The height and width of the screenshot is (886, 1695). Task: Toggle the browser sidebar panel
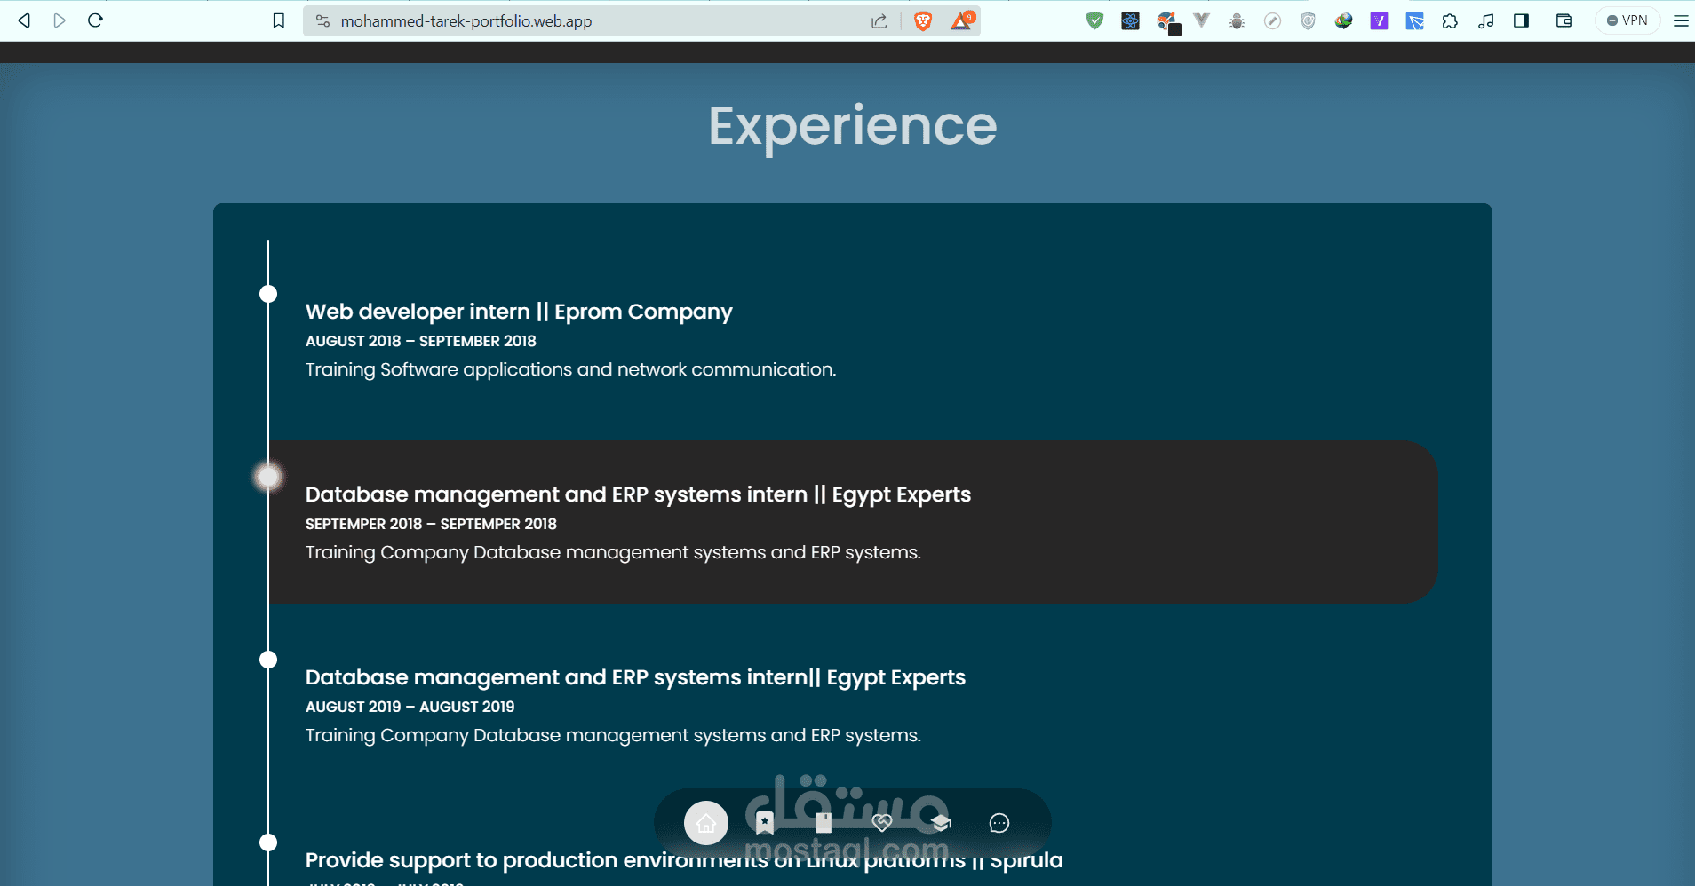pyautogui.click(x=1521, y=20)
